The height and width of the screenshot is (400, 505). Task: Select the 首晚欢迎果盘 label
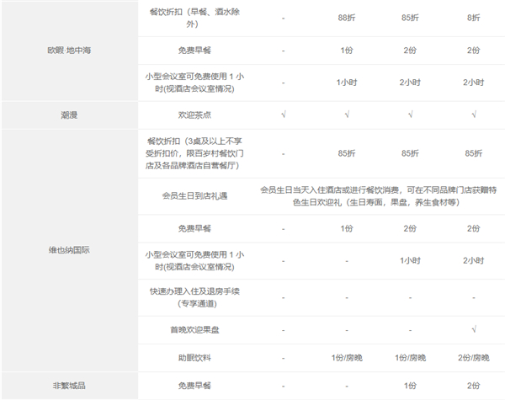189,326
